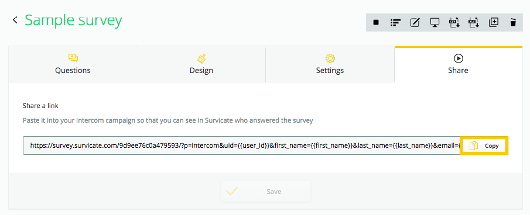Open survey results list icon
Screen dimensions: 530x215
(x=395, y=23)
